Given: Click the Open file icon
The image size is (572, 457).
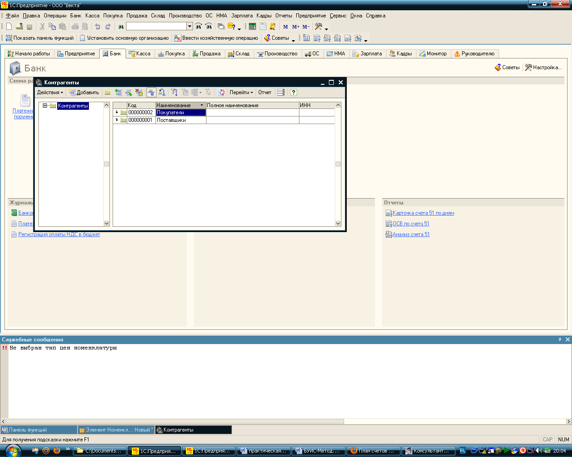Looking at the screenshot, I should click(19, 27).
